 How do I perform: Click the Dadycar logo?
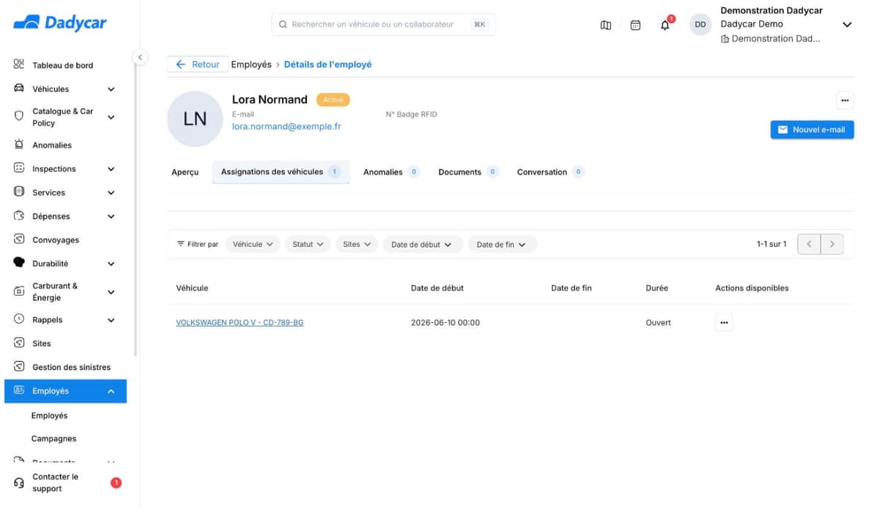[60, 23]
